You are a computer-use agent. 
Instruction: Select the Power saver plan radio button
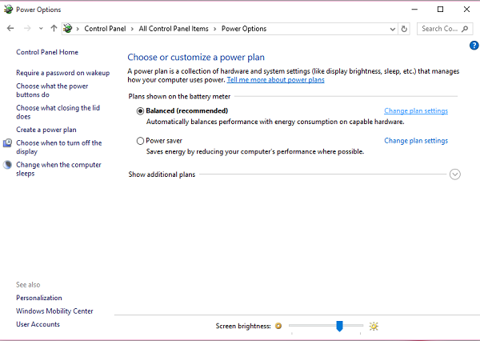[x=141, y=141]
